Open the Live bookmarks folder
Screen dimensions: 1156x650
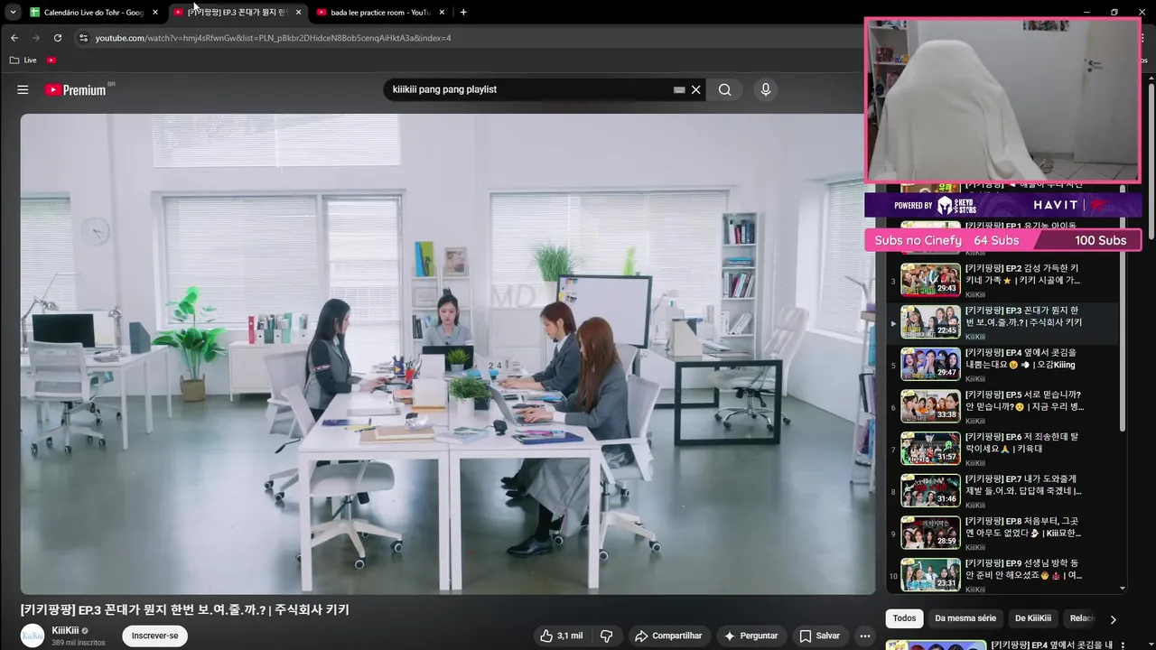pyautogui.click(x=23, y=60)
